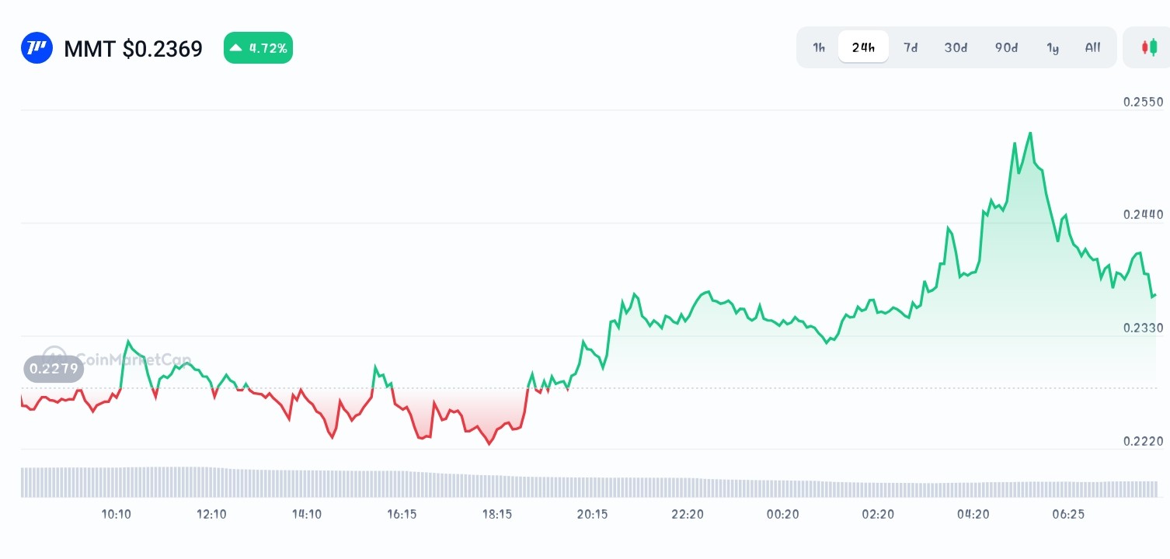Image resolution: width=1170 pixels, height=559 pixels.
Task: Select the 1h timeframe tab
Action: point(819,47)
